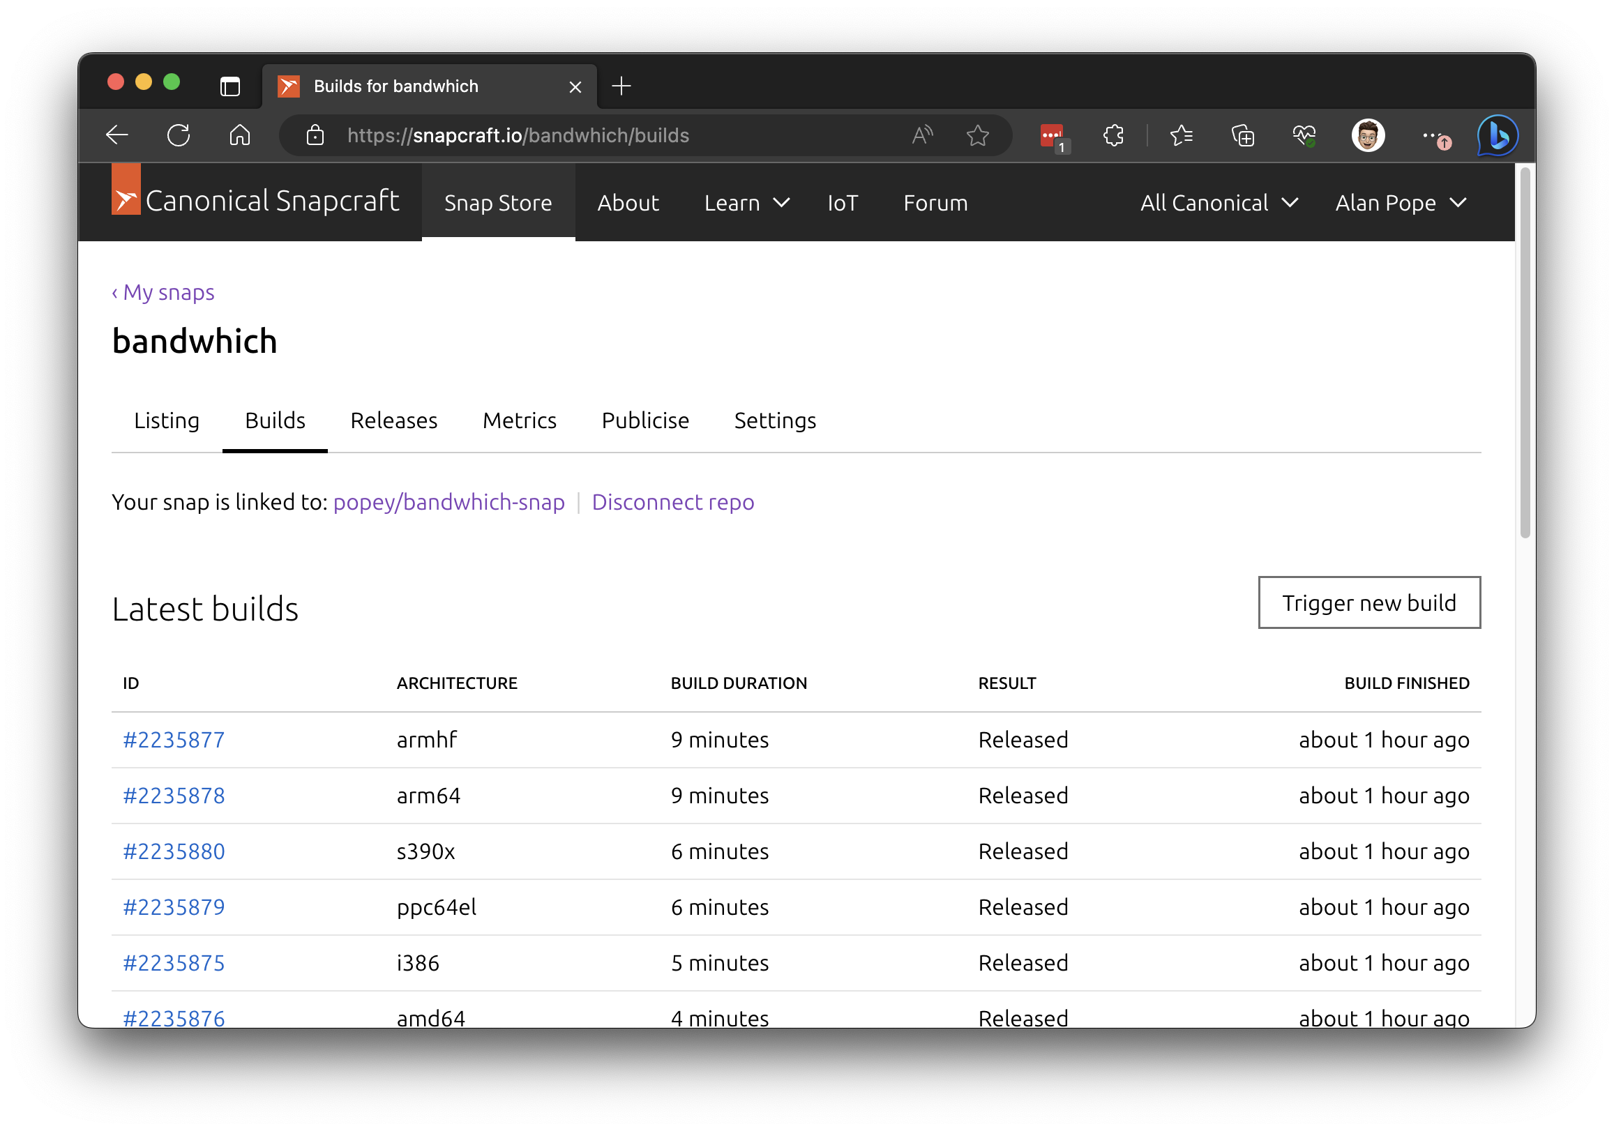Open build #2235878
The height and width of the screenshot is (1131, 1614).
click(174, 795)
